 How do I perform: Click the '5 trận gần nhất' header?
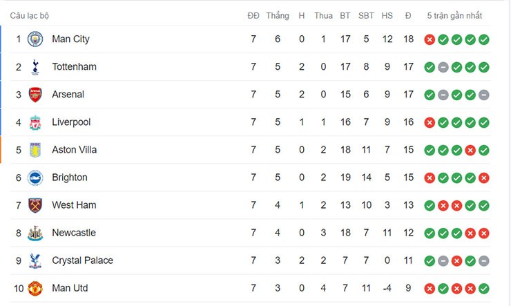tap(454, 15)
